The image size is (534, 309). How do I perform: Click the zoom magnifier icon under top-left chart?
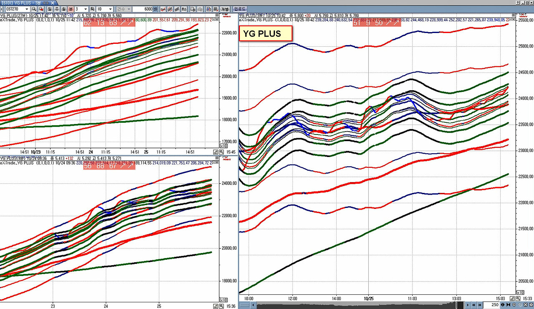(221, 152)
